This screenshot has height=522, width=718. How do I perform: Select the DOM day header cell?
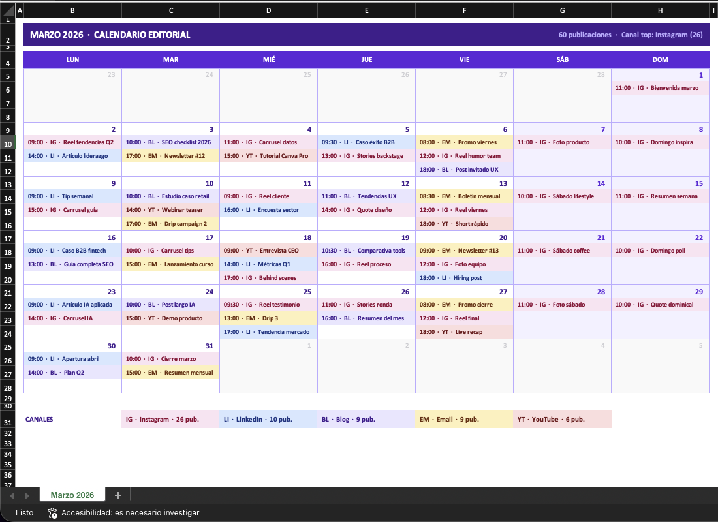(661, 59)
